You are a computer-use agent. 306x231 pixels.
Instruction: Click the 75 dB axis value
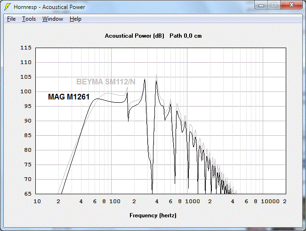point(28,165)
